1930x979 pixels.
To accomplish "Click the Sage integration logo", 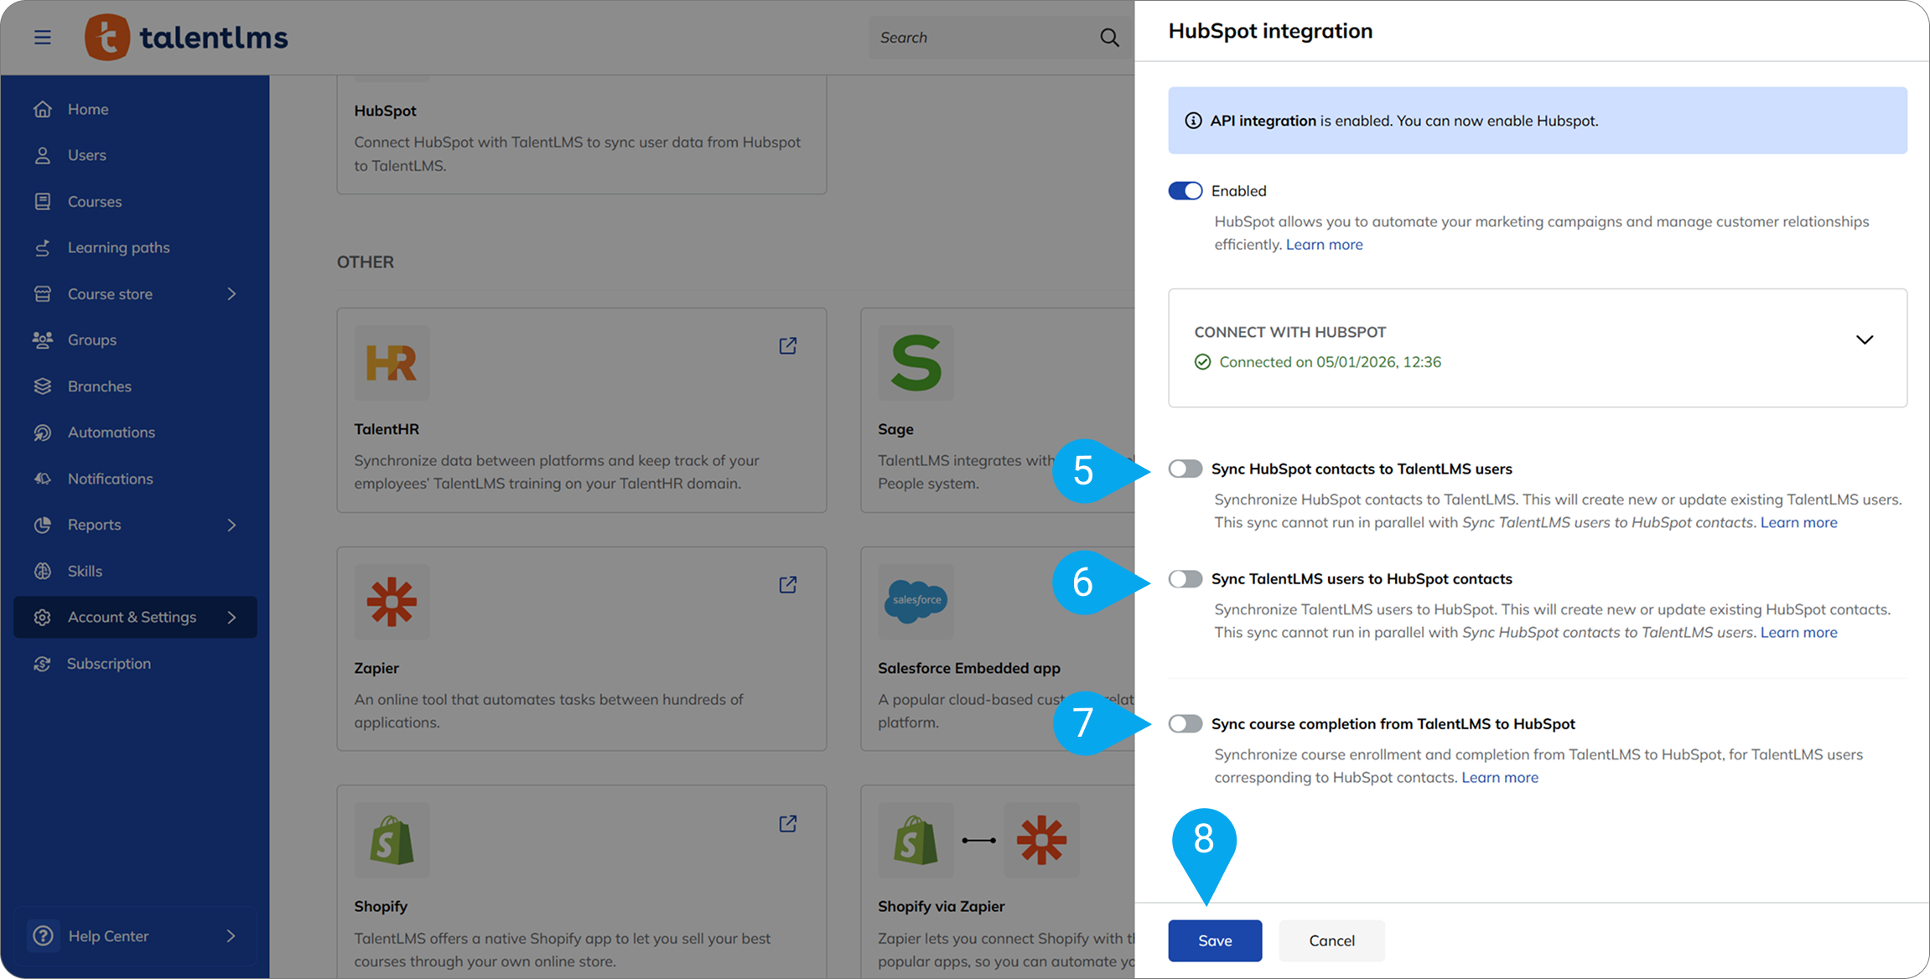I will pyautogui.click(x=916, y=363).
